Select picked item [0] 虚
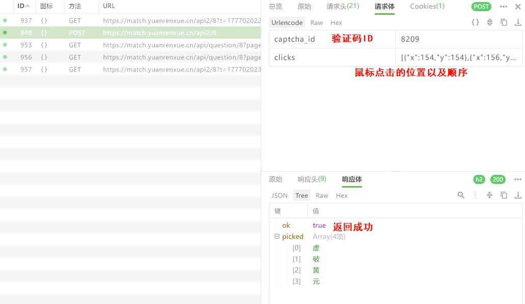The height and width of the screenshot is (304, 525). [x=396, y=248]
